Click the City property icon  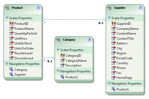click(114, 48)
